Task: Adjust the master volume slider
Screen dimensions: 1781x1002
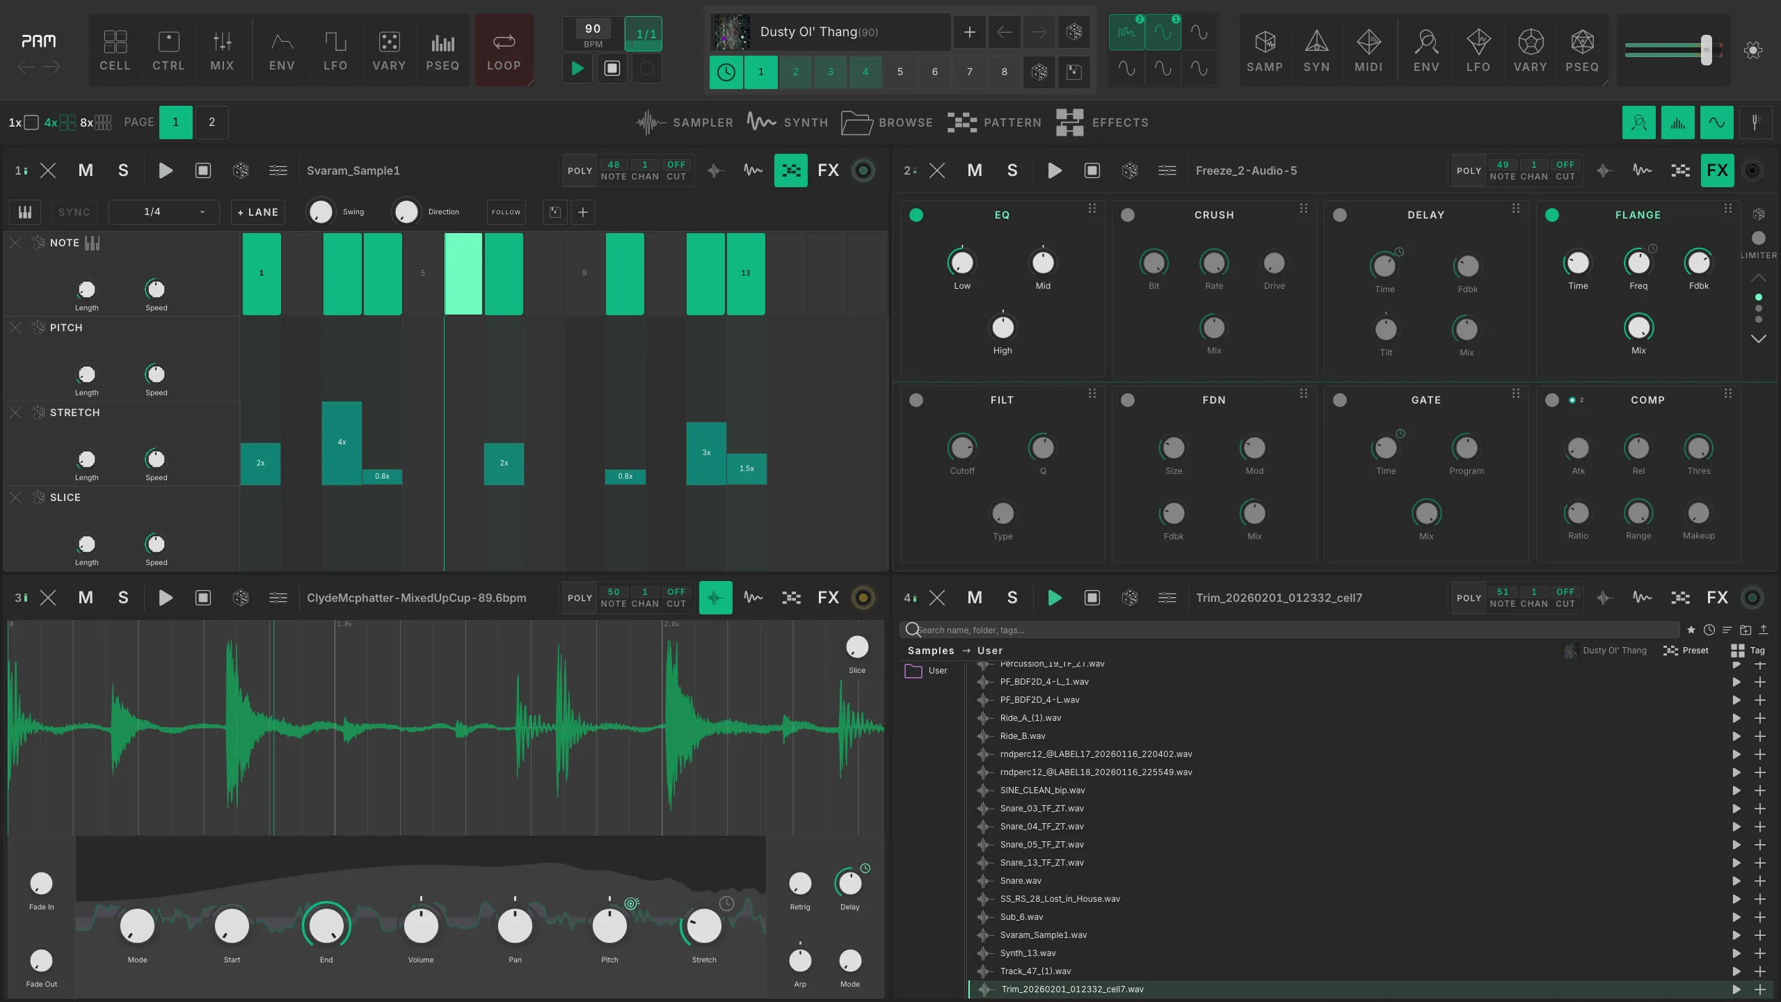Action: click(x=1674, y=50)
